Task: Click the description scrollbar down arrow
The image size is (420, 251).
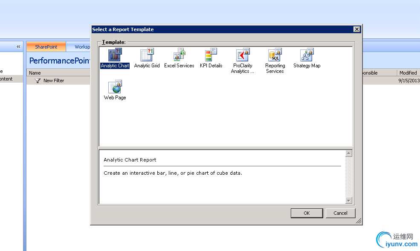Action: [348, 200]
